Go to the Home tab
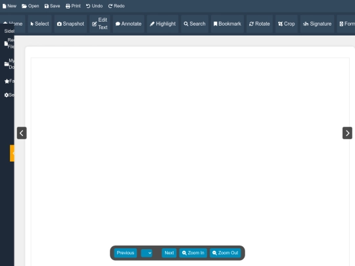 (x=12, y=24)
